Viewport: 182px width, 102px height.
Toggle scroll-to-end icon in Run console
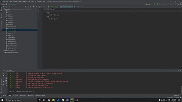coord(6,80)
